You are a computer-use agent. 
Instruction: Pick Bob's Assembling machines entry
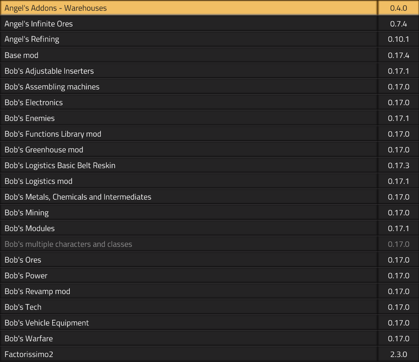pos(52,87)
